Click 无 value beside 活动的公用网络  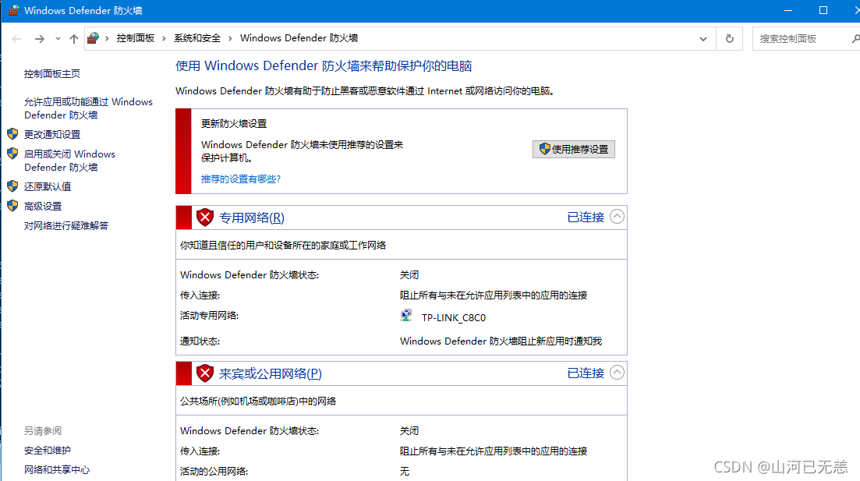[405, 471]
